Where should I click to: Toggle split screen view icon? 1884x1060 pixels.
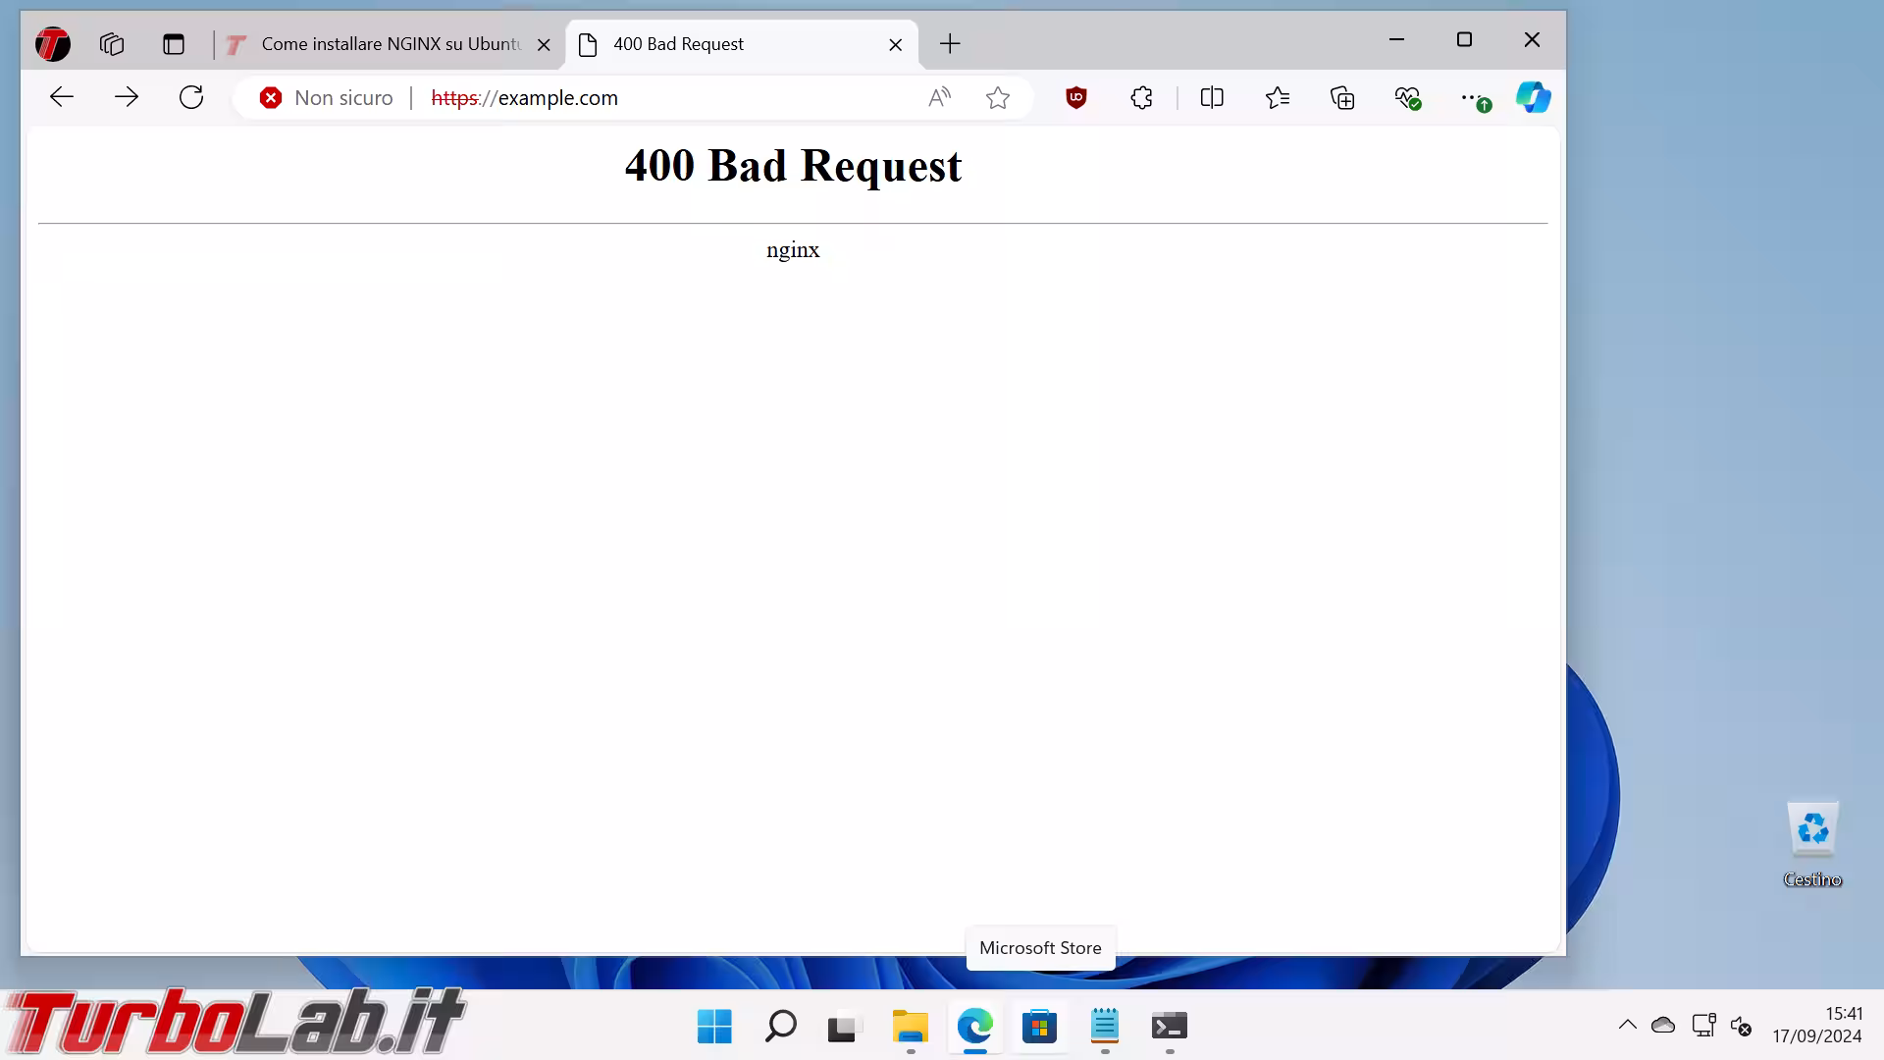coord(1212,97)
